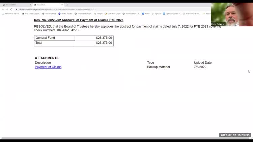Image resolution: width=253 pixels, height=142 pixels.
Task: Click Peter Scherer's video thumbnail
Action: pos(232,14)
